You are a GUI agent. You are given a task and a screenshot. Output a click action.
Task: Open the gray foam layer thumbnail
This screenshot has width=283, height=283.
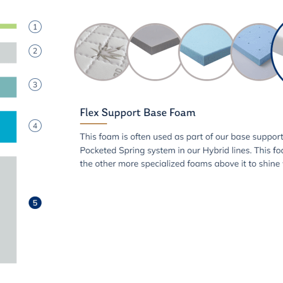pyautogui.click(x=155, y=52)
